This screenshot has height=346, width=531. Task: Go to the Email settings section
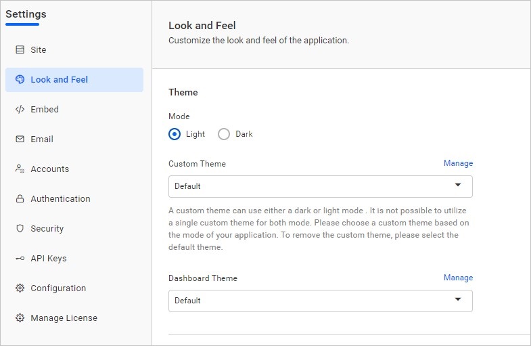(42, 139)
